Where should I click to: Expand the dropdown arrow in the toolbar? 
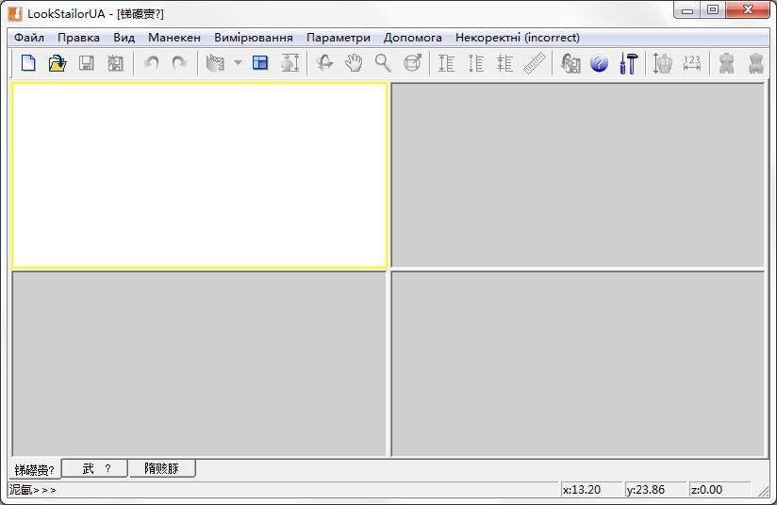(x=238, y=63)
